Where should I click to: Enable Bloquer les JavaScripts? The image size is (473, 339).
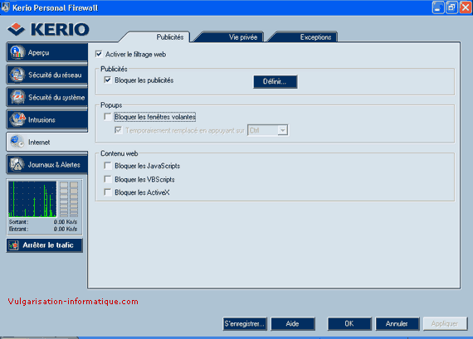[x=108, y=166]
